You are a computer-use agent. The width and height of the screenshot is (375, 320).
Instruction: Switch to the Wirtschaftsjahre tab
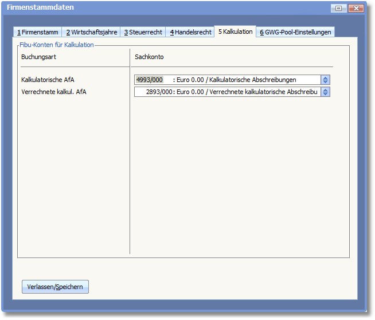click(91, 32)
